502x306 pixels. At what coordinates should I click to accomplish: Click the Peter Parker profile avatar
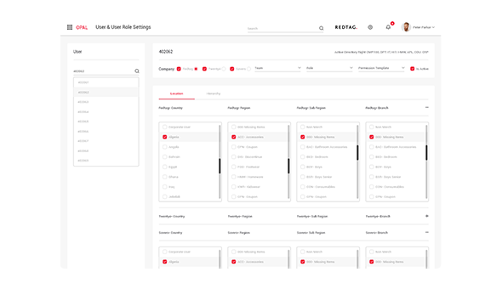coord(406,27)
